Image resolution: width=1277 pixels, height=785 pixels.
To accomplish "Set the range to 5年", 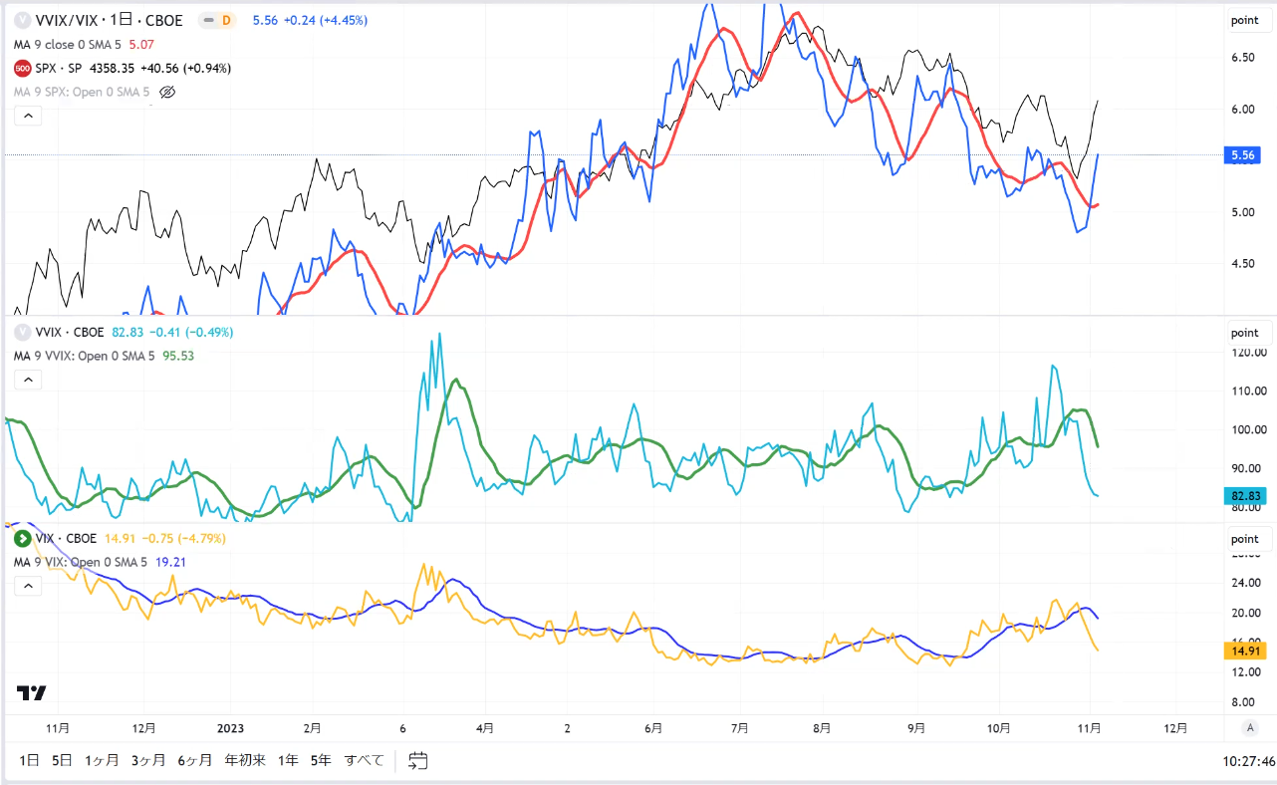I will coord(321,760).
